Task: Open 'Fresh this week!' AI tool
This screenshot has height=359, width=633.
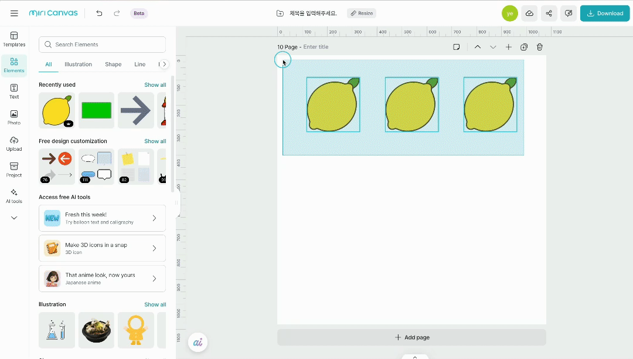Action: [102, 218]
